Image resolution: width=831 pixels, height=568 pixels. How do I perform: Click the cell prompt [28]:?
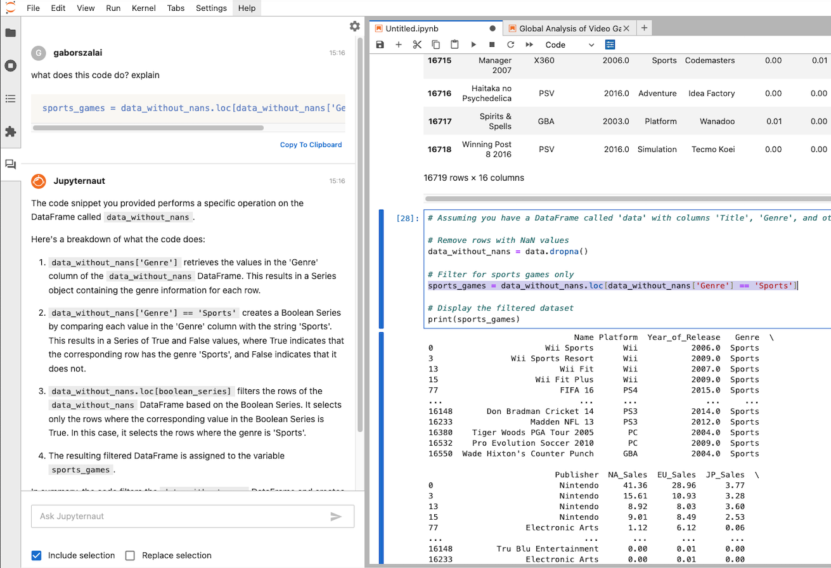pos(407,218)
